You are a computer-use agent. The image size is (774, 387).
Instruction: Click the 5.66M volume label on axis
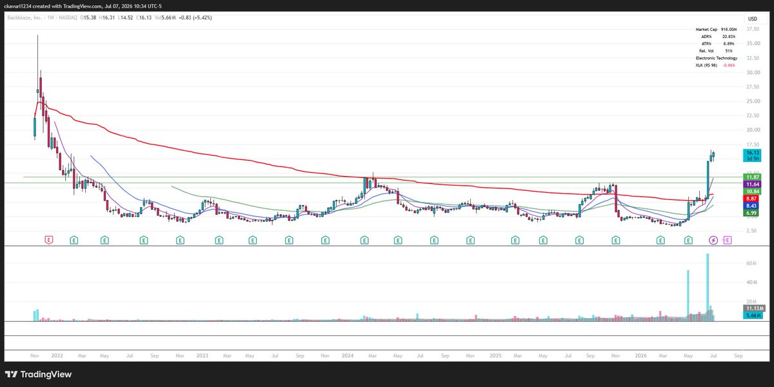752,315
